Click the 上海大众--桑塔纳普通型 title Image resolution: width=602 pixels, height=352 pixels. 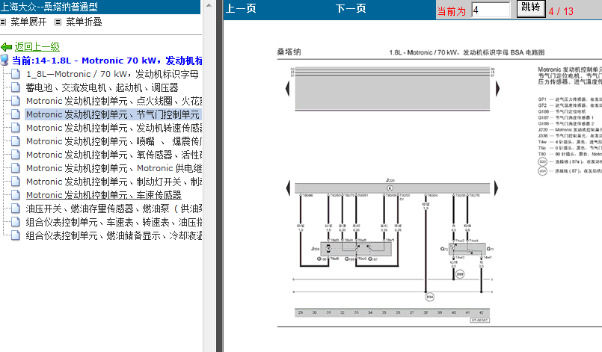(49, 7)
